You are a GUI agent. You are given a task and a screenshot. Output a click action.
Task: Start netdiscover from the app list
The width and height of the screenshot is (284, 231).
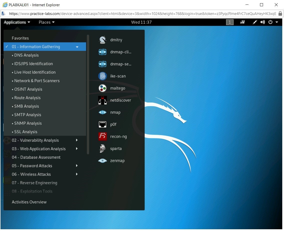(x=103, y=100)
